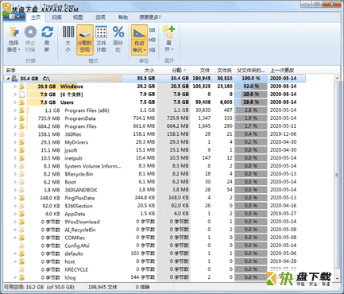Image resolution: width=344 pixels, height=294 pixels.
Task: Sort by the Parent Folder Percent column header
Action: tap(251, 70)
